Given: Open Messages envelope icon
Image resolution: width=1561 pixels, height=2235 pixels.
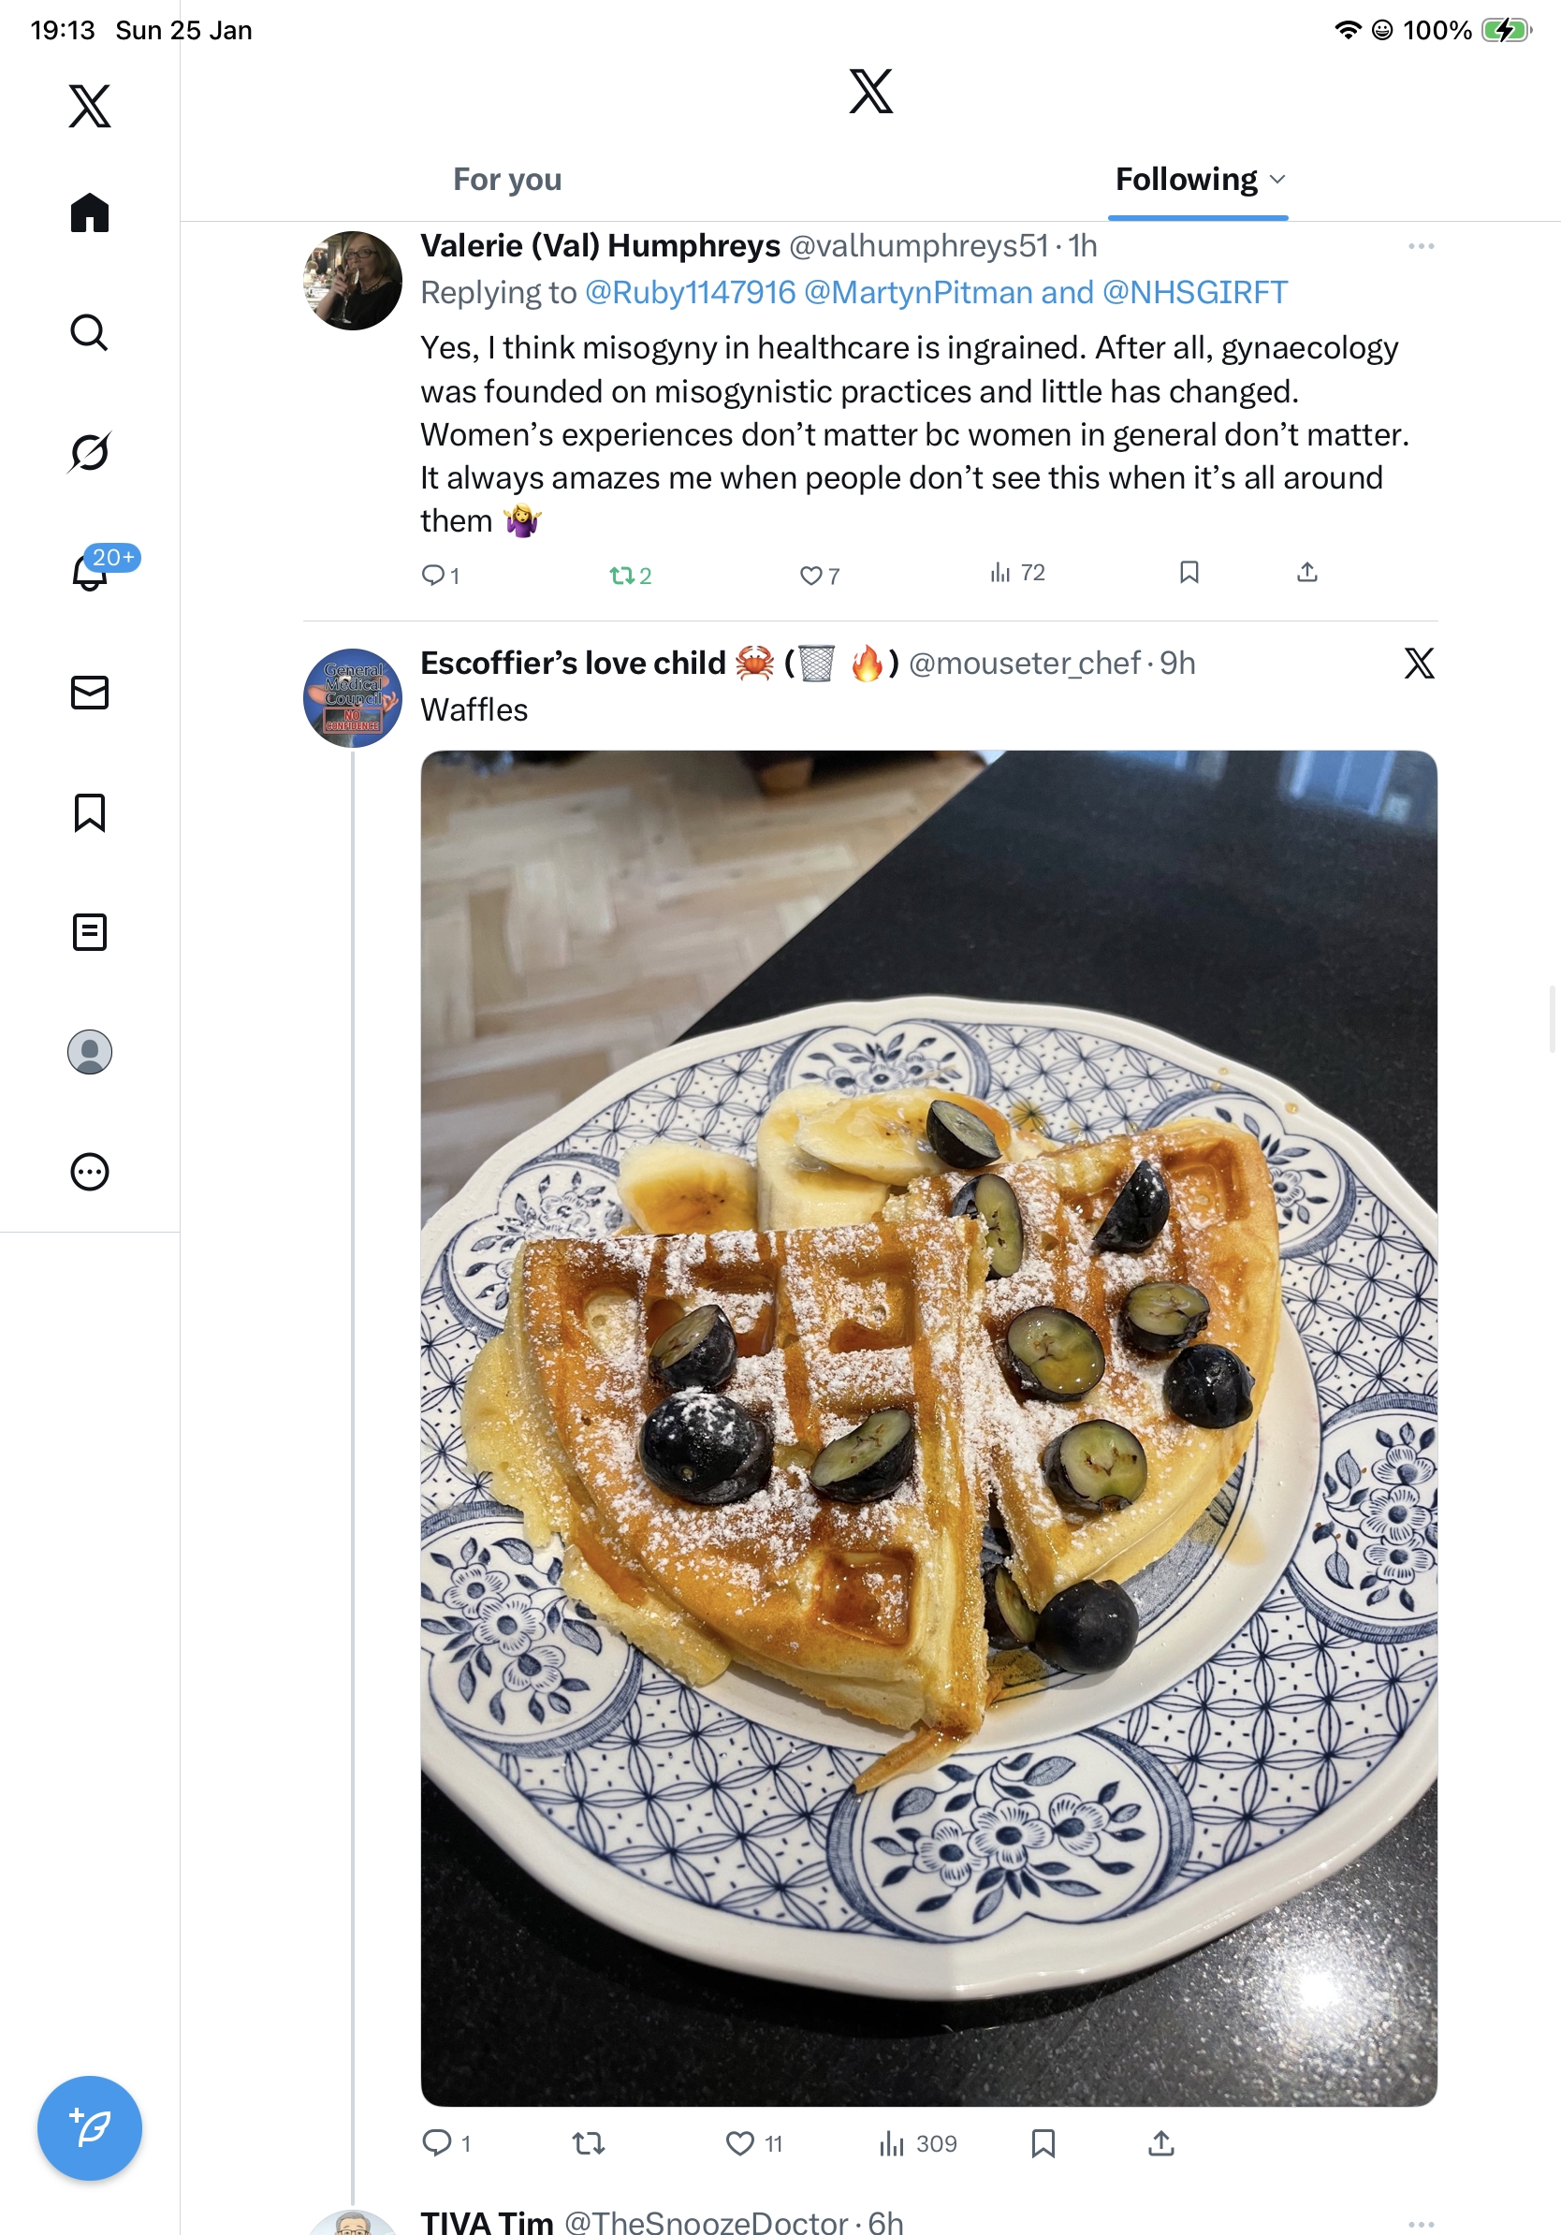Looking at the screenshot, I should point(90,692).
